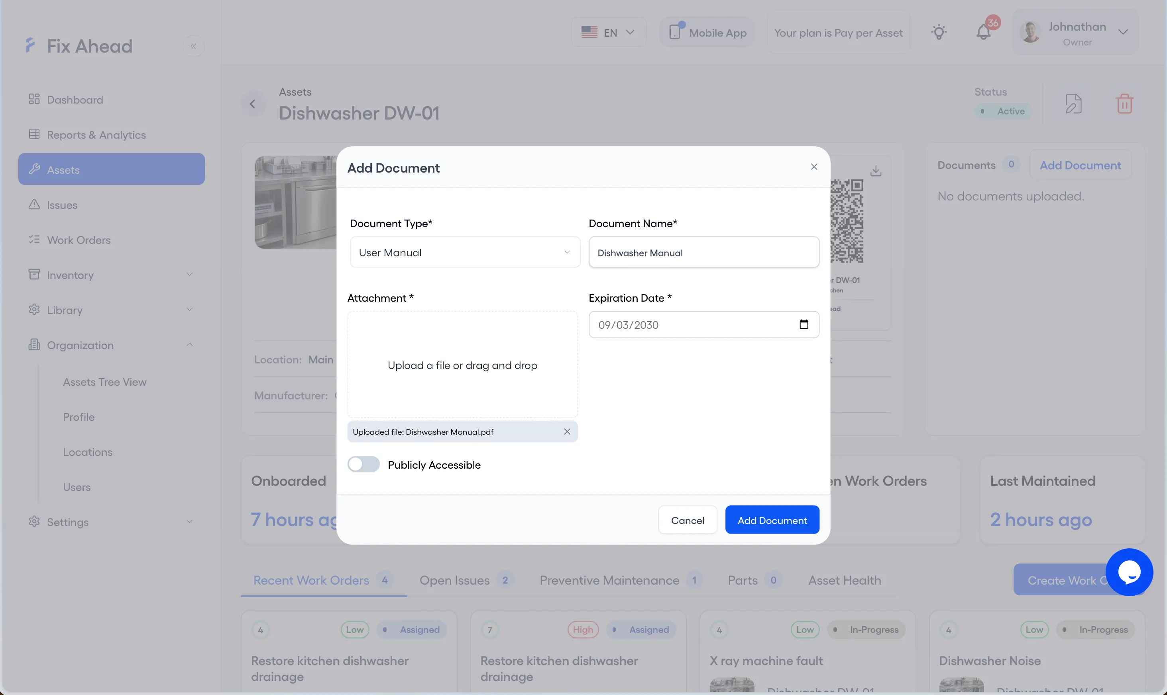Toggle the light bulb theme icon

[x=939, y=32]
